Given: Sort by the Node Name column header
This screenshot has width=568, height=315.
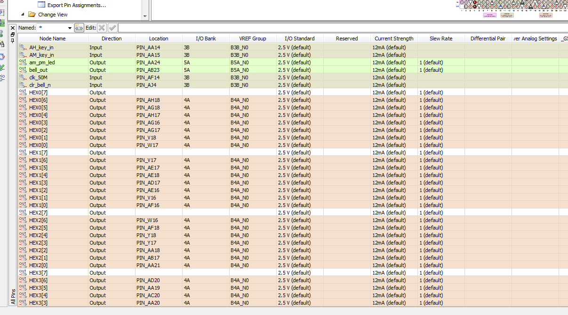Looking at the screenshot, I should tap(52, 38).
